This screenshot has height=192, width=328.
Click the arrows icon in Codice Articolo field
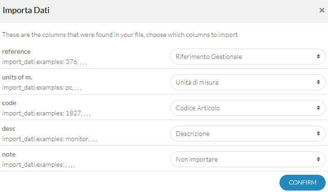[318, 108]
